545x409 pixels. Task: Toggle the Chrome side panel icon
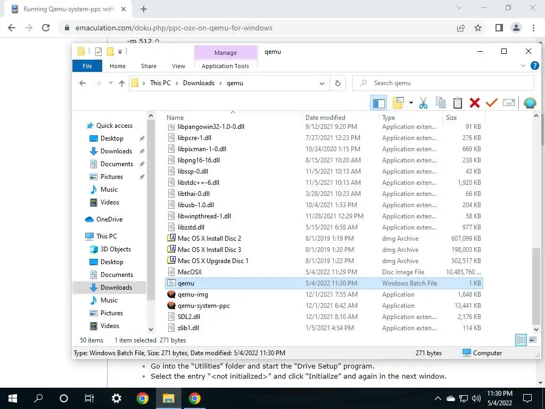499,28
